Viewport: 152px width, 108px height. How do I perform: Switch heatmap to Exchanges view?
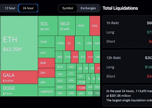click(x=88, y=8)
